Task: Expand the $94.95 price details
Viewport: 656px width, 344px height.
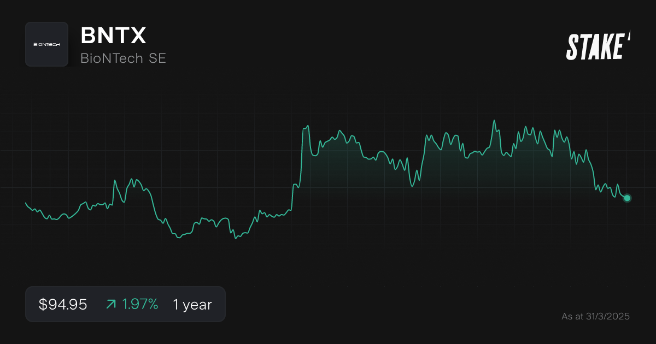Action: 62,304
